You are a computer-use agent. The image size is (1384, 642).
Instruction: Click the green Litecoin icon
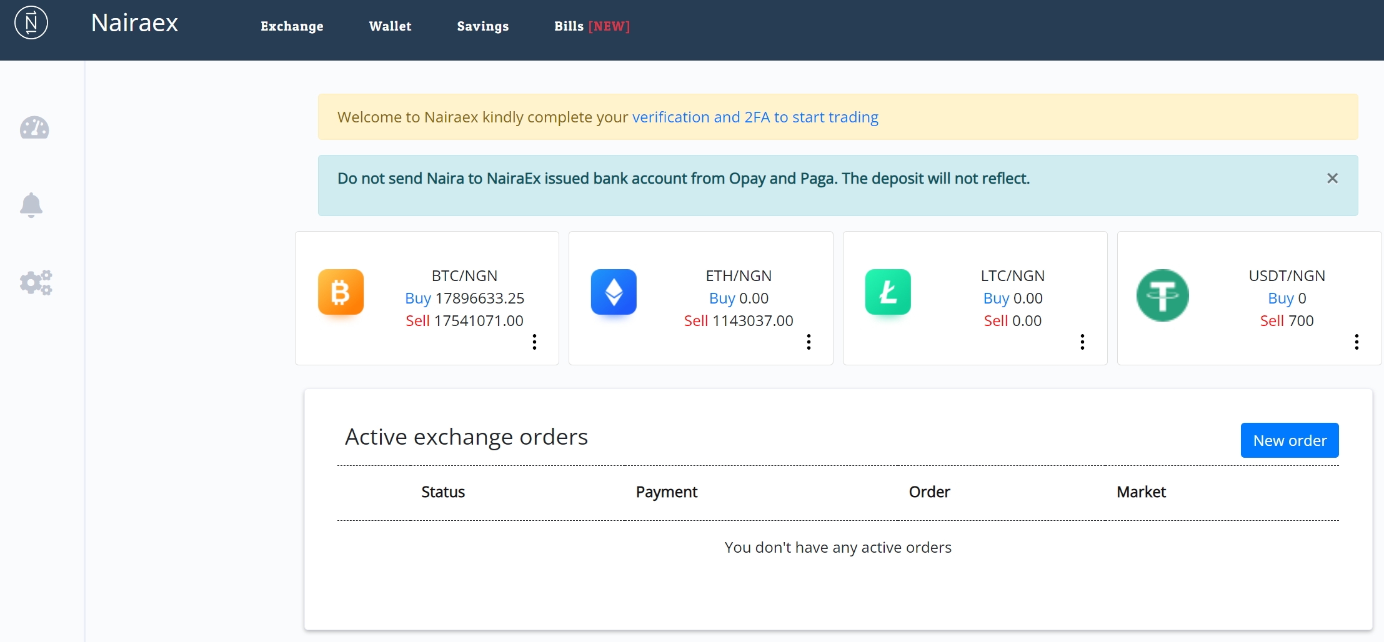888,292
